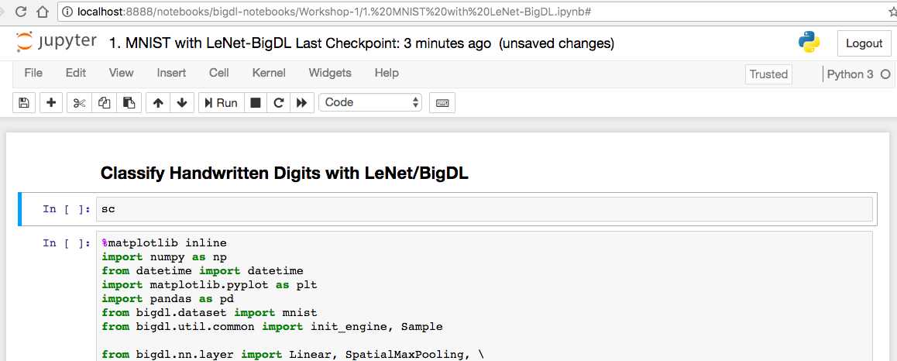Click the browser home icon
This screenshot has height=361, width=897.
pyautogui.click(x=43, y=11)
